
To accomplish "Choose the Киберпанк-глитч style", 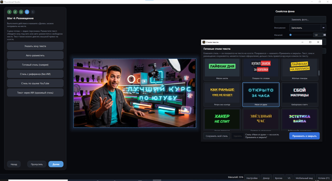I will pos(300,95).
